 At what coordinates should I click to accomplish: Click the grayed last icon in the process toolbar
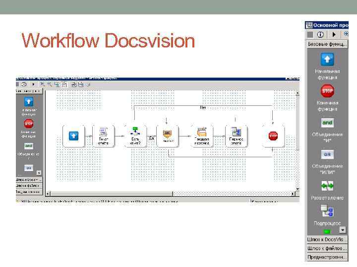pos(88,85)
